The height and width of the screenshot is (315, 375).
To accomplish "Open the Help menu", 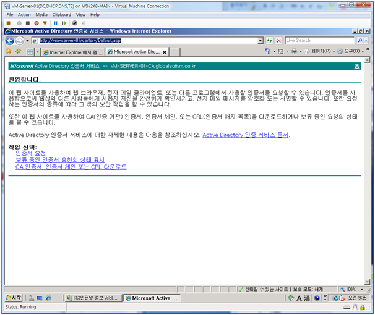I will point(95,15).
